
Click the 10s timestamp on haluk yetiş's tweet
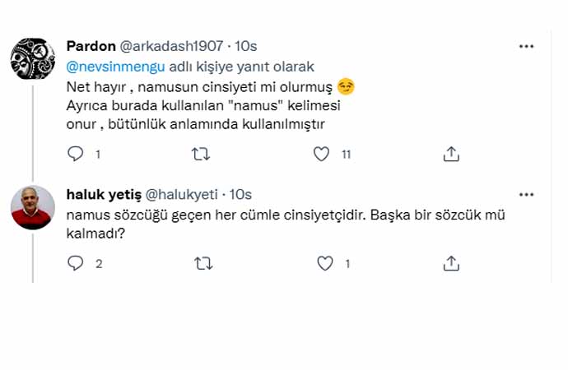240,195
